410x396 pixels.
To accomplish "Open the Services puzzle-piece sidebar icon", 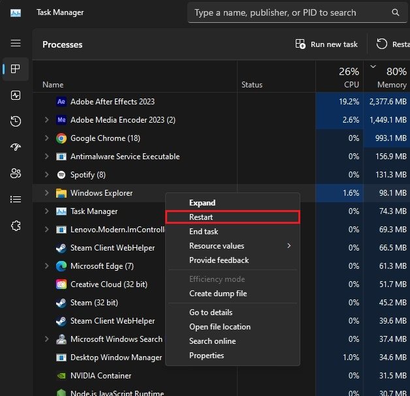I will point(16,226).
